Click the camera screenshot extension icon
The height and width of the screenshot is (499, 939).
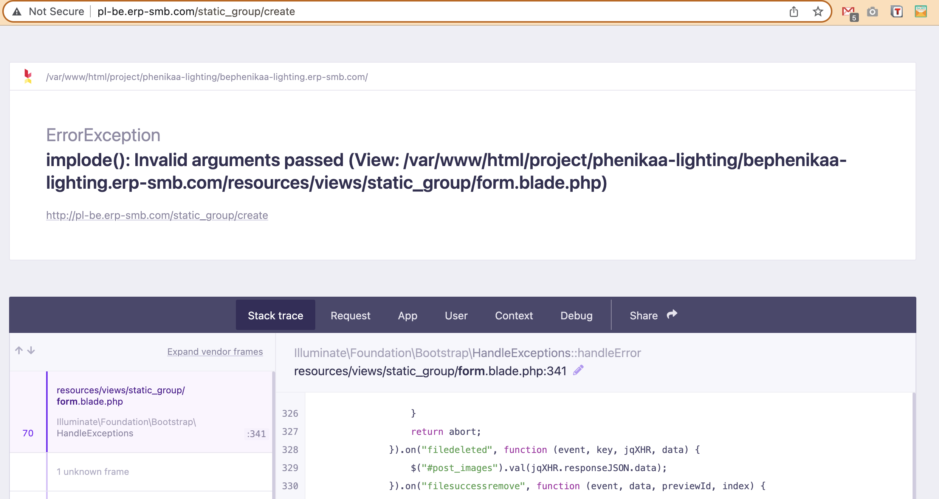[872, 12]
